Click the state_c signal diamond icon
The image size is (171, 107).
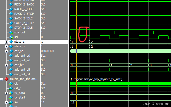(x=11, y=42)
